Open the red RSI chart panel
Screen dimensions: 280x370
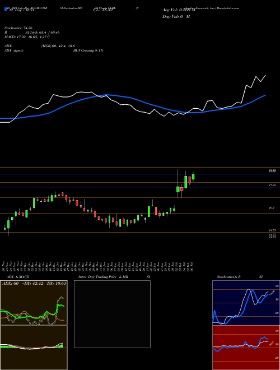(x=246, y=348)
